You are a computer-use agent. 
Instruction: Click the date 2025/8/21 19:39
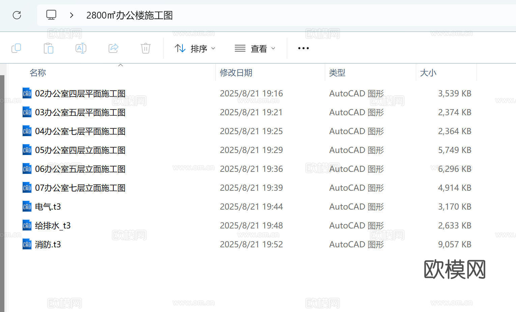pos(251,188)
